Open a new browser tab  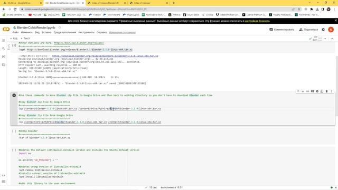coord(174,3)
